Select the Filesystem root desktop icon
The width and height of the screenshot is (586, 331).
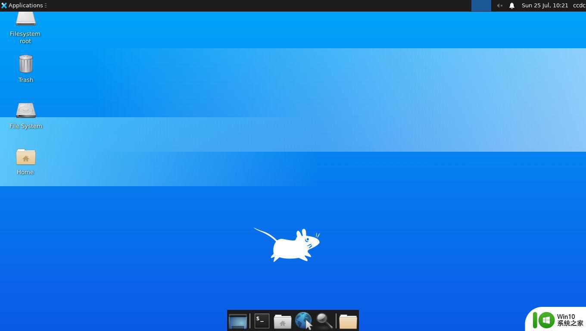(25, 27)
